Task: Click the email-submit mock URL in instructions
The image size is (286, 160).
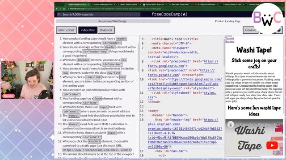Action: [97, 150]
